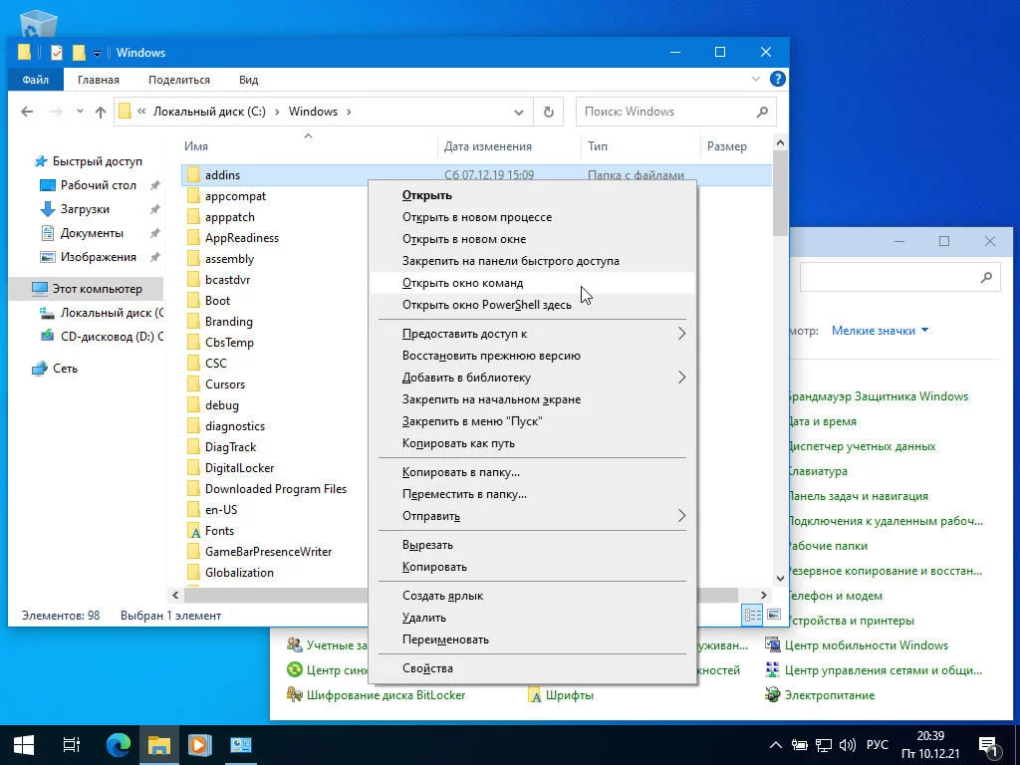Click the search magnifier in Windows search box
The width and height of the screenshot is (1020, 765).
[762, 112]
